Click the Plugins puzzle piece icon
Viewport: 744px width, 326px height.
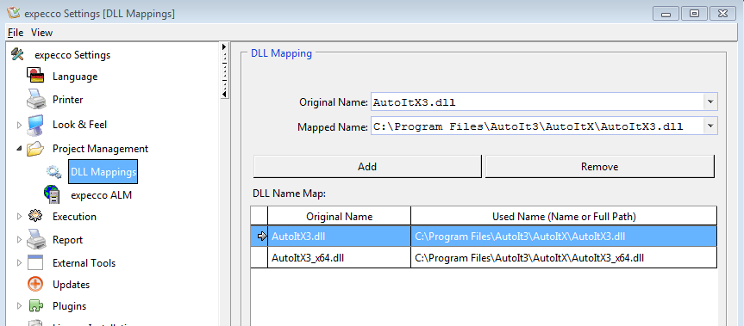coord(35,306)
